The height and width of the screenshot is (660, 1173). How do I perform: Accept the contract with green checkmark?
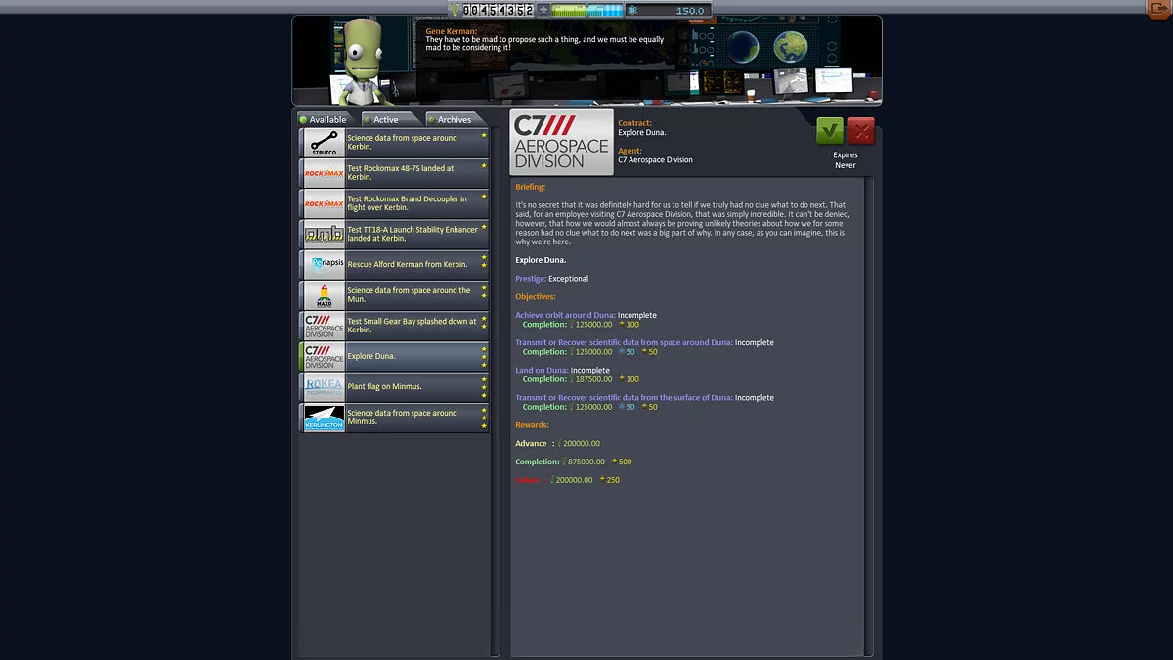click(x=828, y=130)
